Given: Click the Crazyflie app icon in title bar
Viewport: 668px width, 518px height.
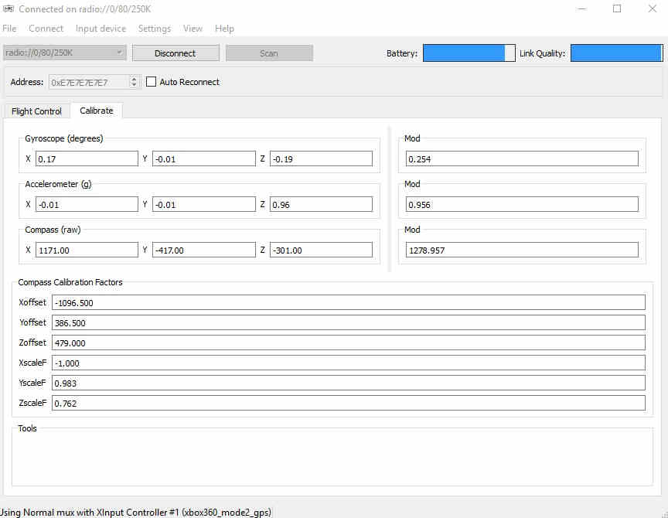Looking at the screenshot, I should tap(9, 9).
